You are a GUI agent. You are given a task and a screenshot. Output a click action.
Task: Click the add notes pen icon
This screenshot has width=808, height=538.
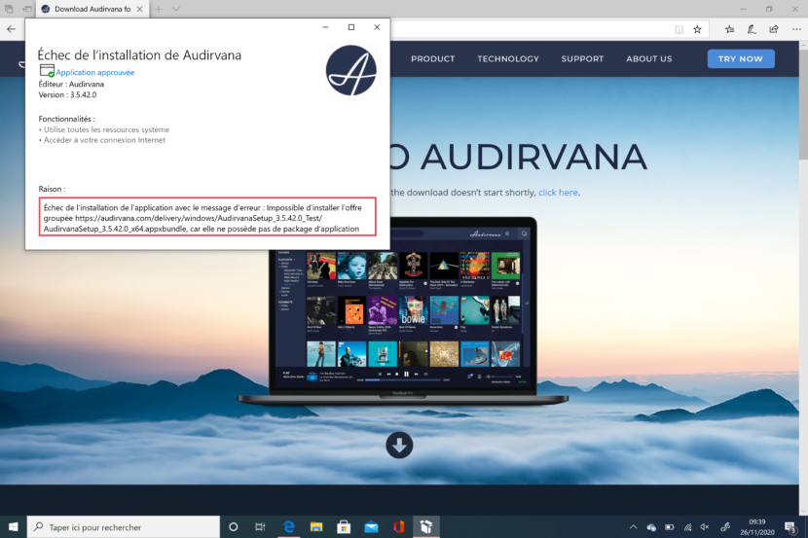click(752, 29)
